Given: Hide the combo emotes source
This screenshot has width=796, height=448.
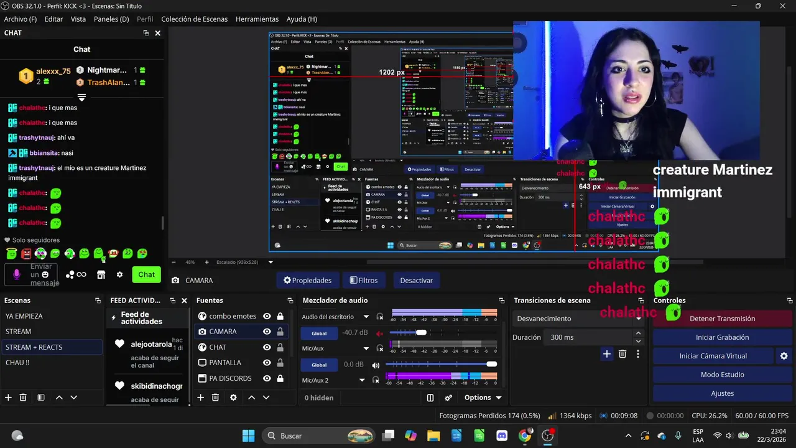Looking at the screenshot, I should [x=267, y=316].
